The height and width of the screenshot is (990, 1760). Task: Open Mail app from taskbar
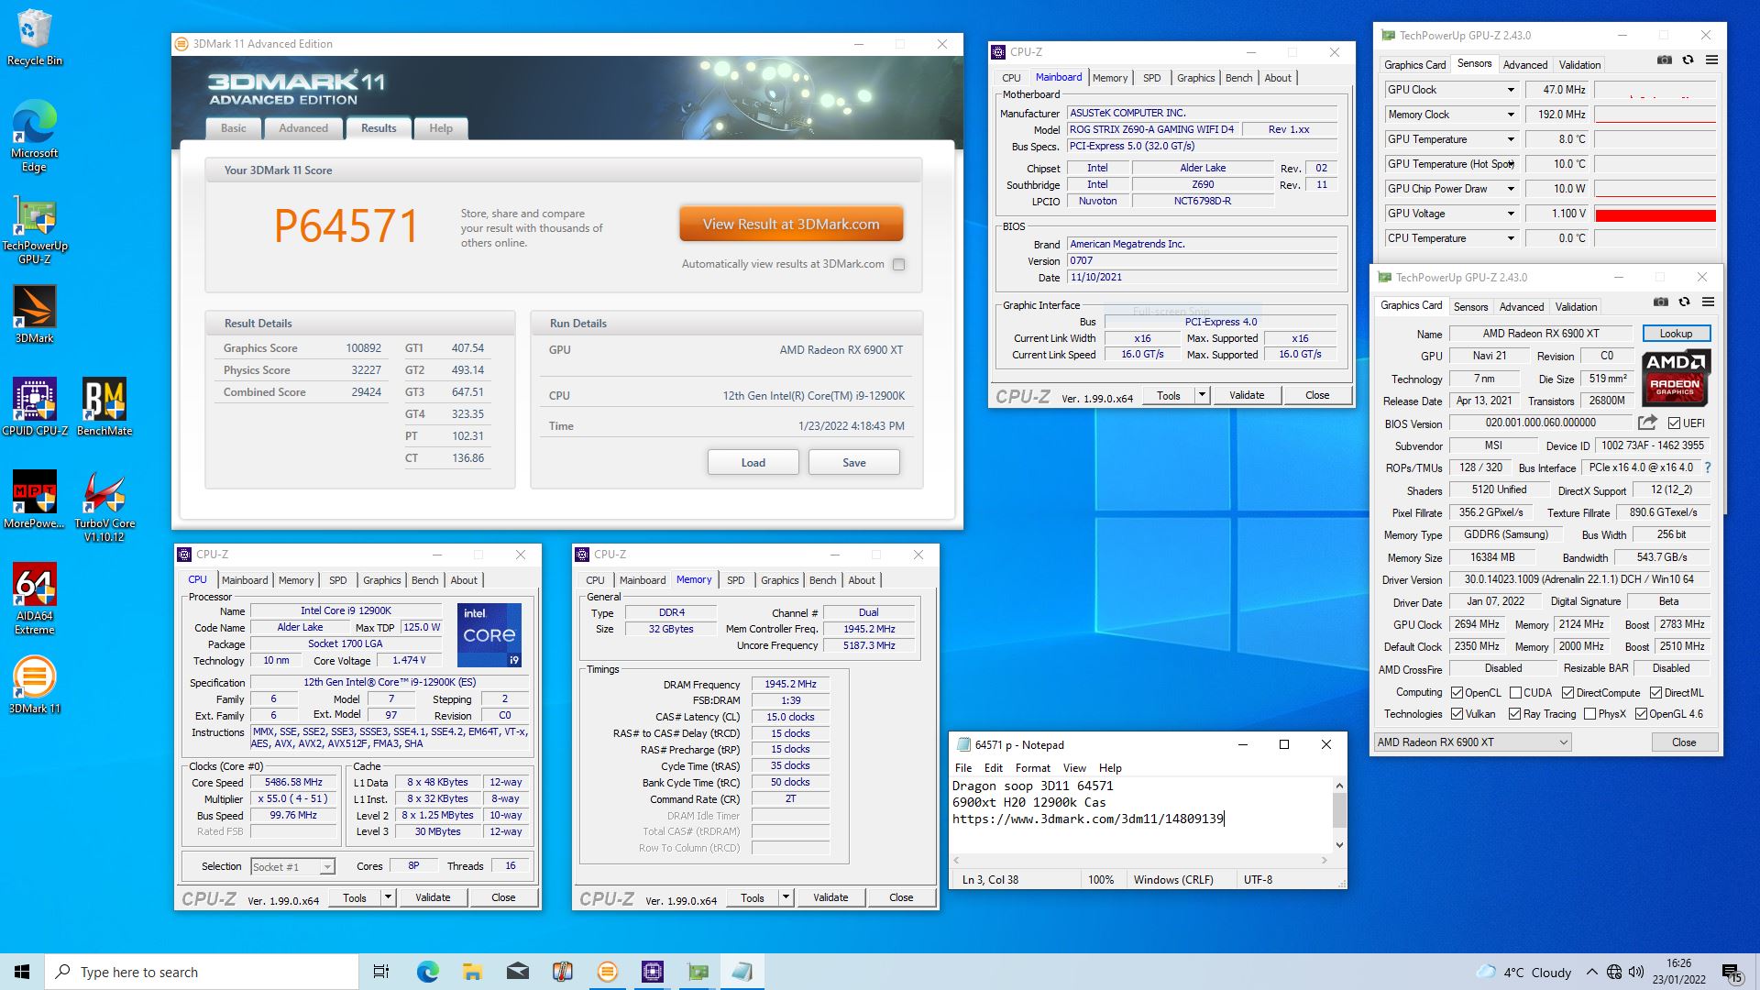517,972
